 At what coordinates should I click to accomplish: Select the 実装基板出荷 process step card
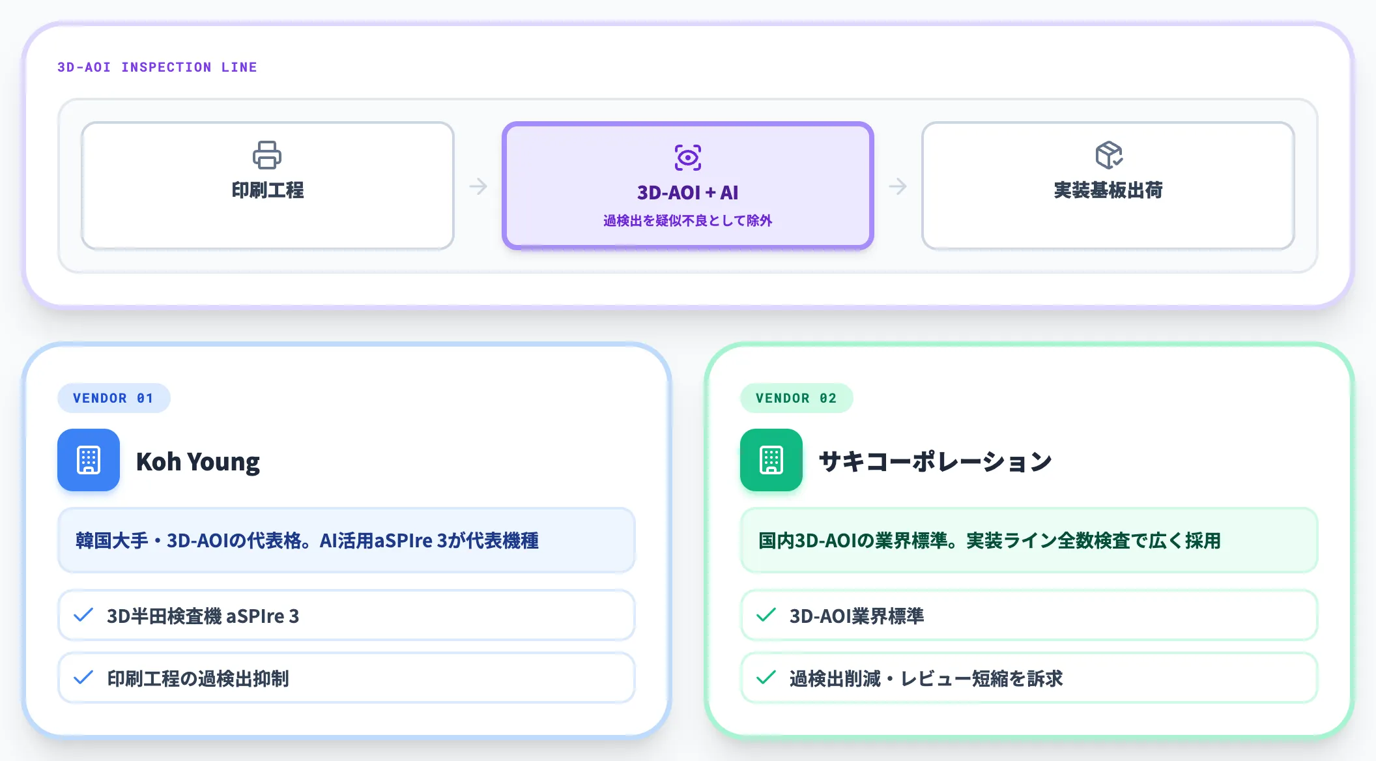coord(1108,186)
